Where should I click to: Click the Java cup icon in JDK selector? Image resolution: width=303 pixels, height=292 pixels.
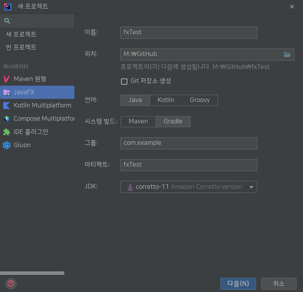coord(130,187)
